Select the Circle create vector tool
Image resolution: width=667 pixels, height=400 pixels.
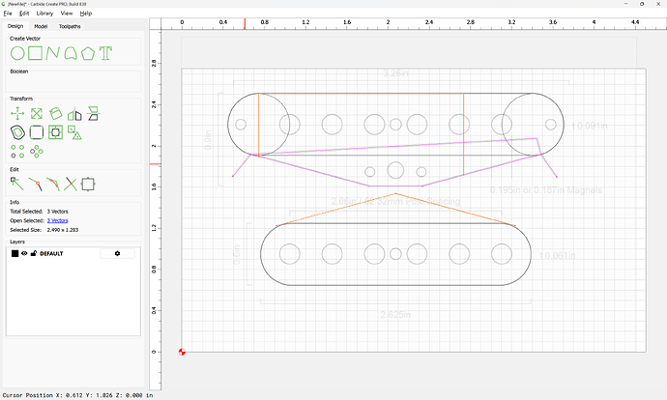(x=17, y=53)
